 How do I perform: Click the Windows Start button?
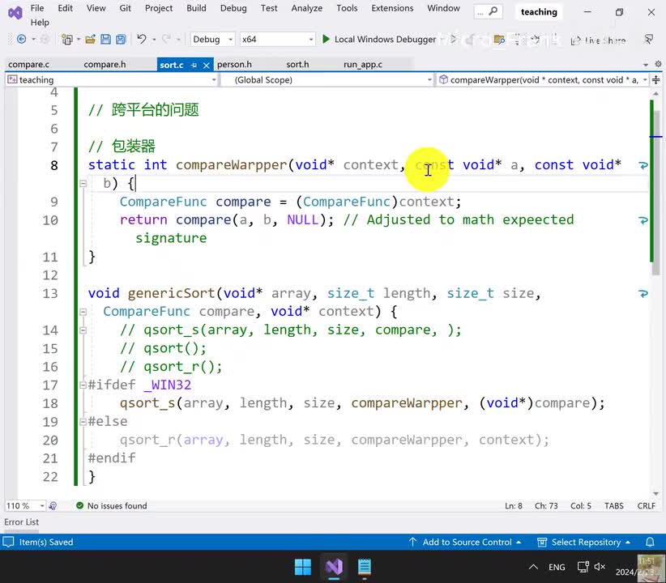point(302,567)
